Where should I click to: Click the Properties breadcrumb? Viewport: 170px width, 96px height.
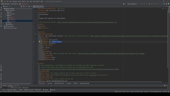(x=69, y=83)
